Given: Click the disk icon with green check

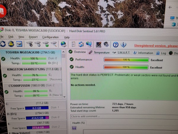Looking at the screenshot, I should click(46, 44).
